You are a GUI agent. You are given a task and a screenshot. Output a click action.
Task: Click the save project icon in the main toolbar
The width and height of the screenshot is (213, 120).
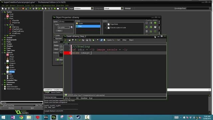9,9
